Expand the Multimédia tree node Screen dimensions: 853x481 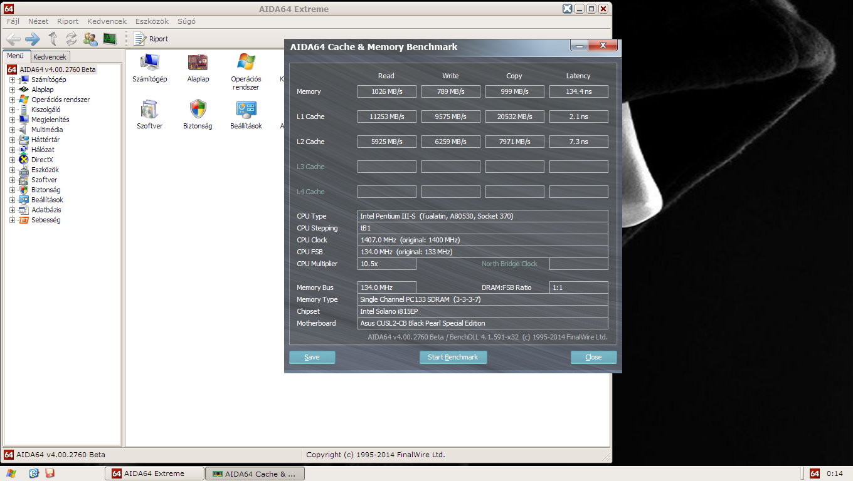point(12,130)
